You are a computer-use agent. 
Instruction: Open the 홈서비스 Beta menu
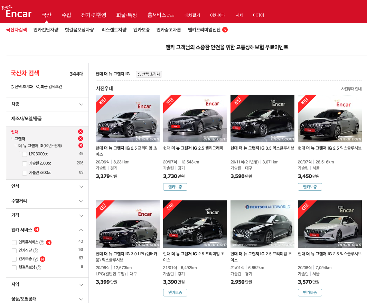(161, 15)
